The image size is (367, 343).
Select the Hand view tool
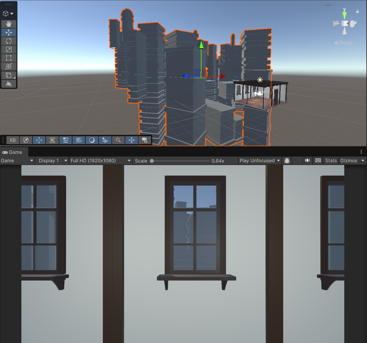9,24
